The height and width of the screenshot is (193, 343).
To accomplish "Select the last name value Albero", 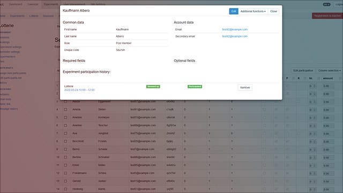I will coord(120,36).
